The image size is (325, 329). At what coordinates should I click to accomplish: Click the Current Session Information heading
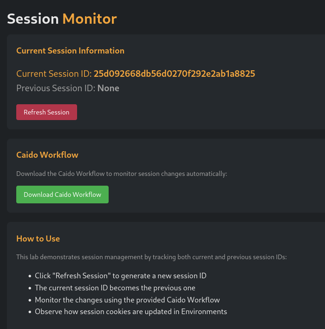pyautogui.click(x=70, y=51)
